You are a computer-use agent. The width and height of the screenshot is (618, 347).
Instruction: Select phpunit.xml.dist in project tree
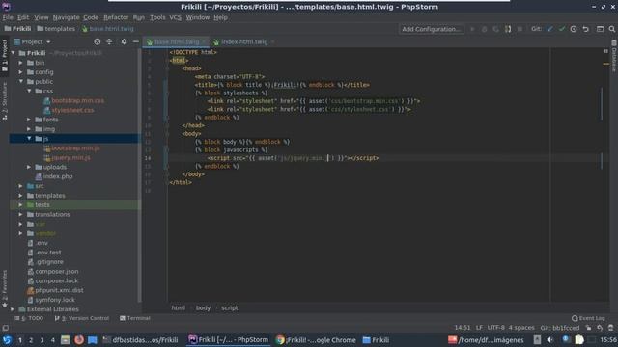coord(59,290)
